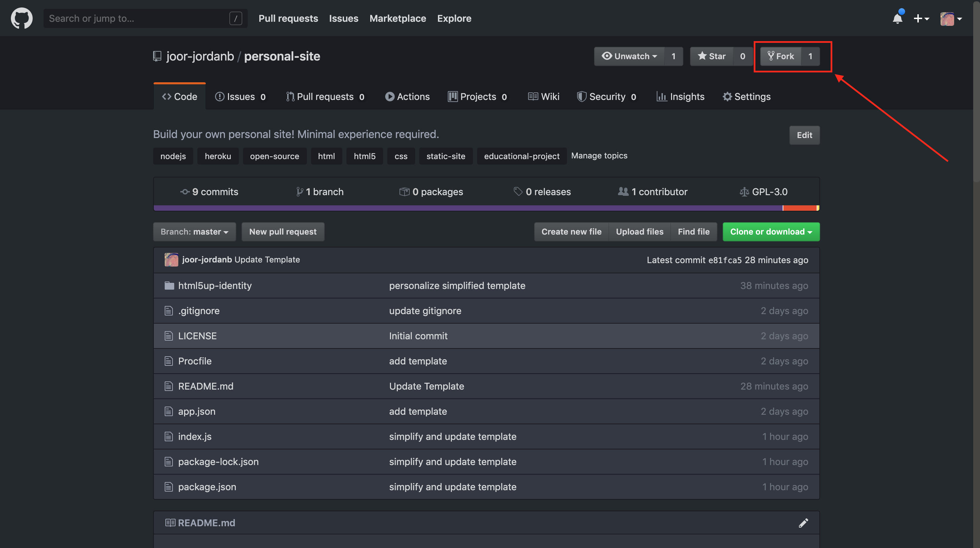Image resolution: width=980 pixels, height=548 pixels.
Task: Click the README pencil edit icon
Action: [803, 523]
